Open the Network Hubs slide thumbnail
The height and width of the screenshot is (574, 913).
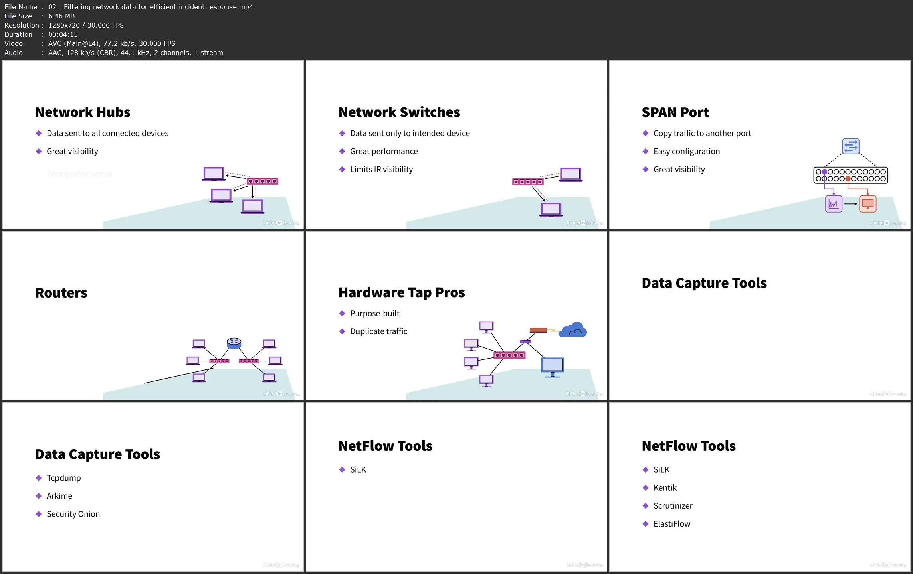[x=153, y=145]
